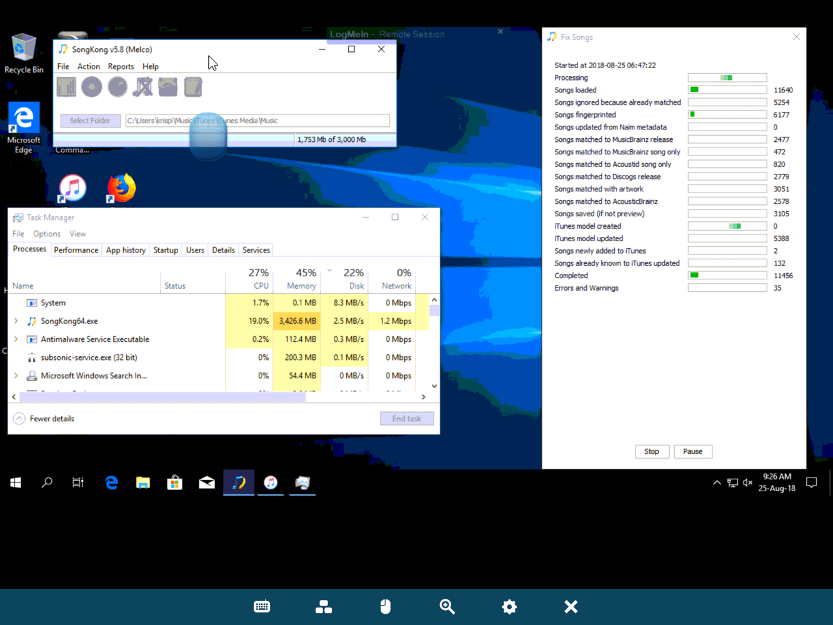The width and height of the screenshot is (833, 625).
Task: Click the File Explorer icon in taskbar
Action: 143,482
